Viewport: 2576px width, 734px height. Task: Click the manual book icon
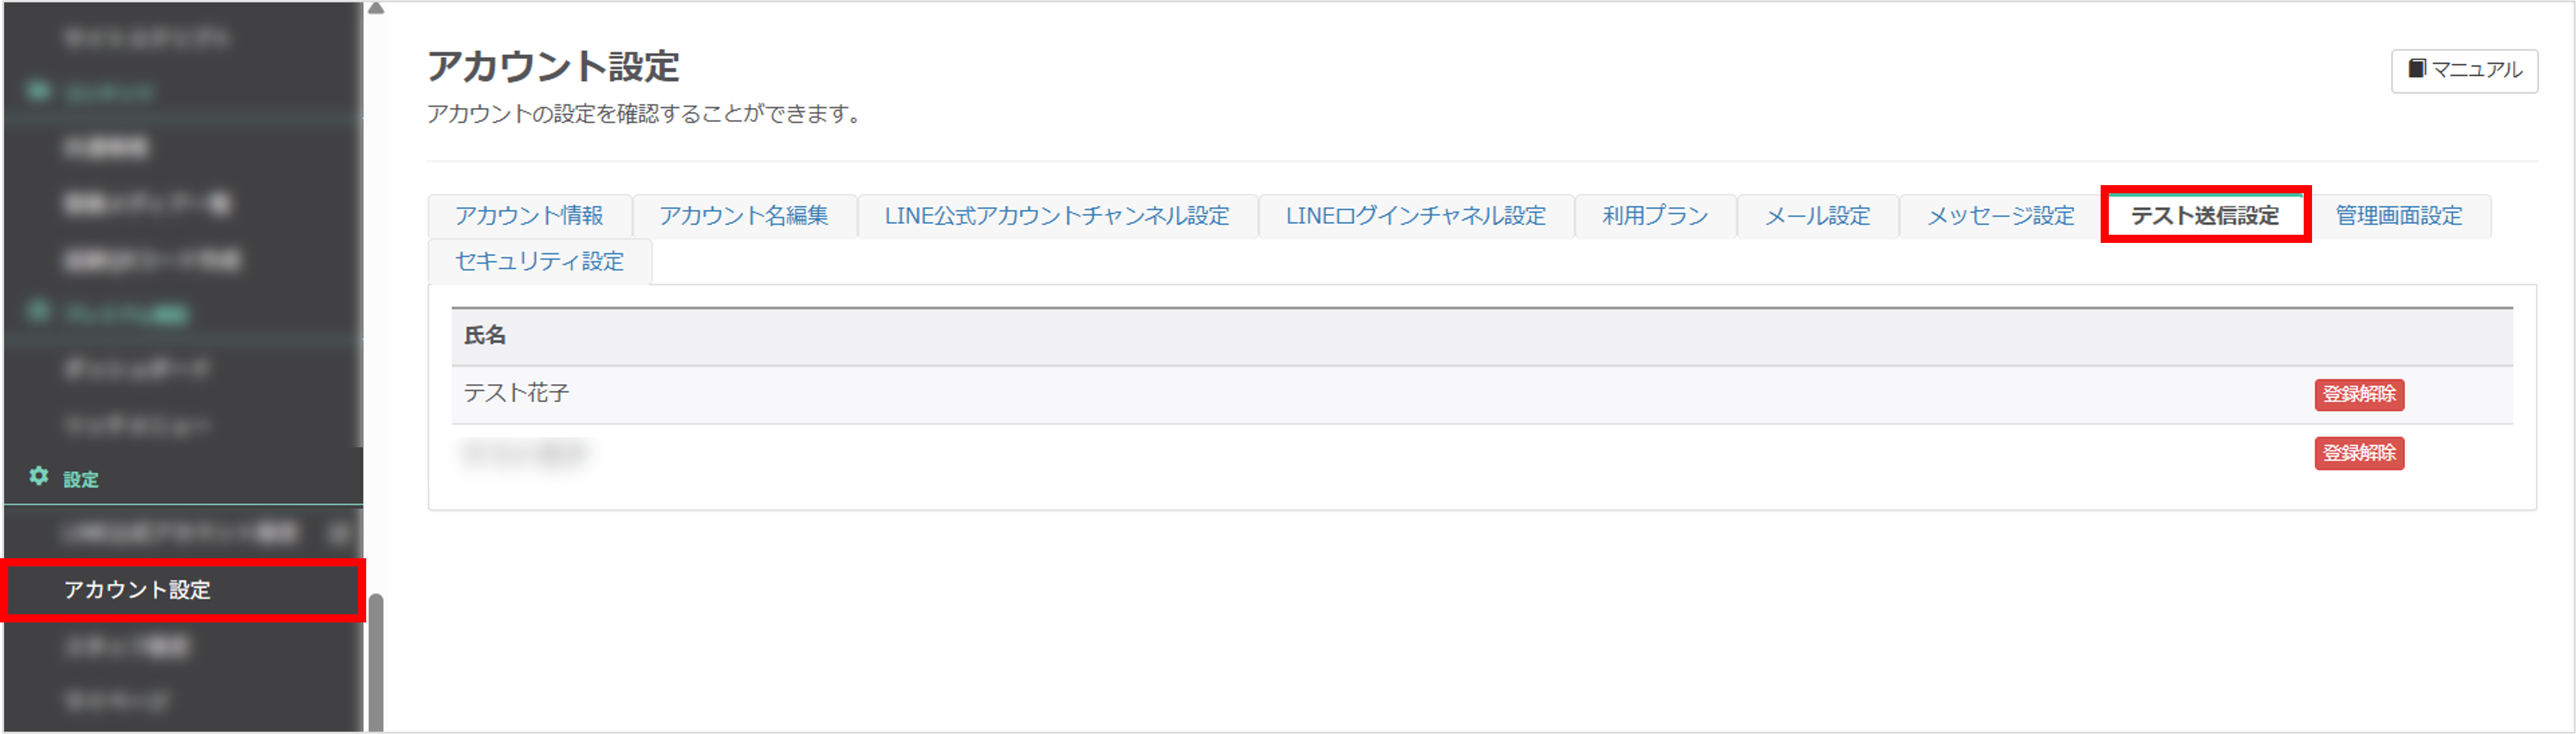(x=2417, y=69)
